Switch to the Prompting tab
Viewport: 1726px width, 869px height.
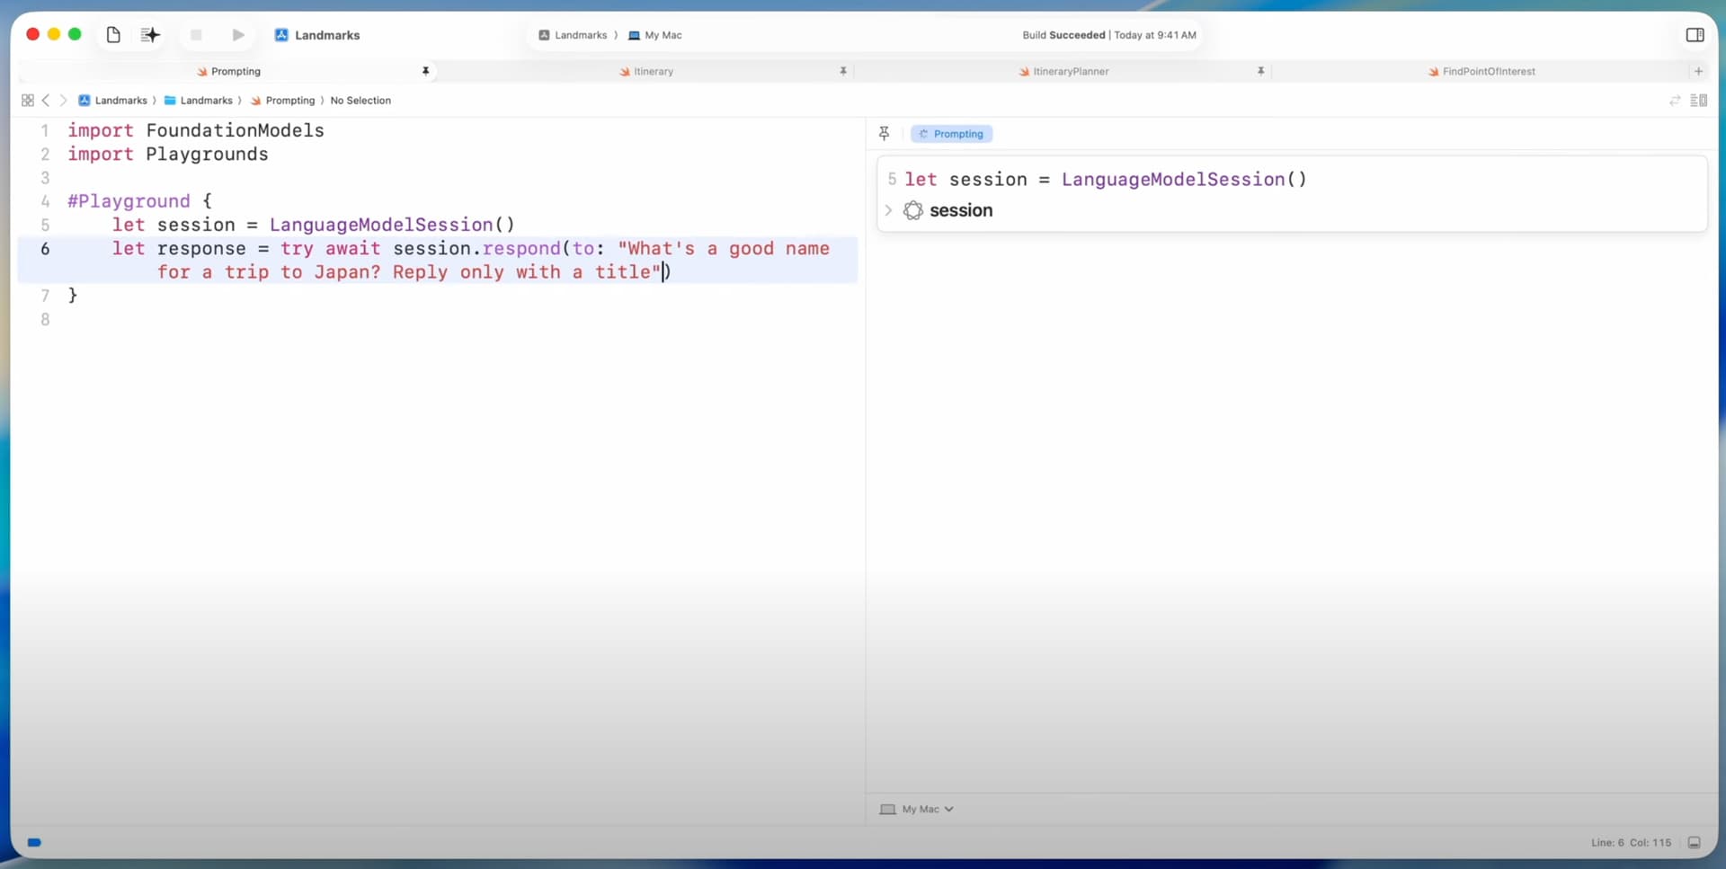point(228,71)
